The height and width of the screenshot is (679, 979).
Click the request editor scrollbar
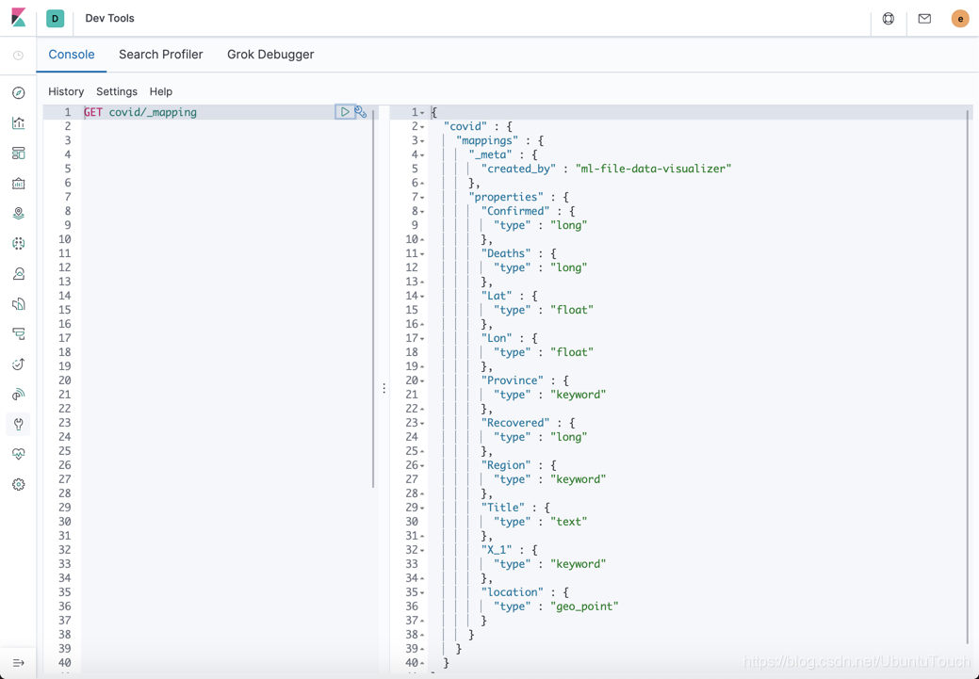coord(373,299)
